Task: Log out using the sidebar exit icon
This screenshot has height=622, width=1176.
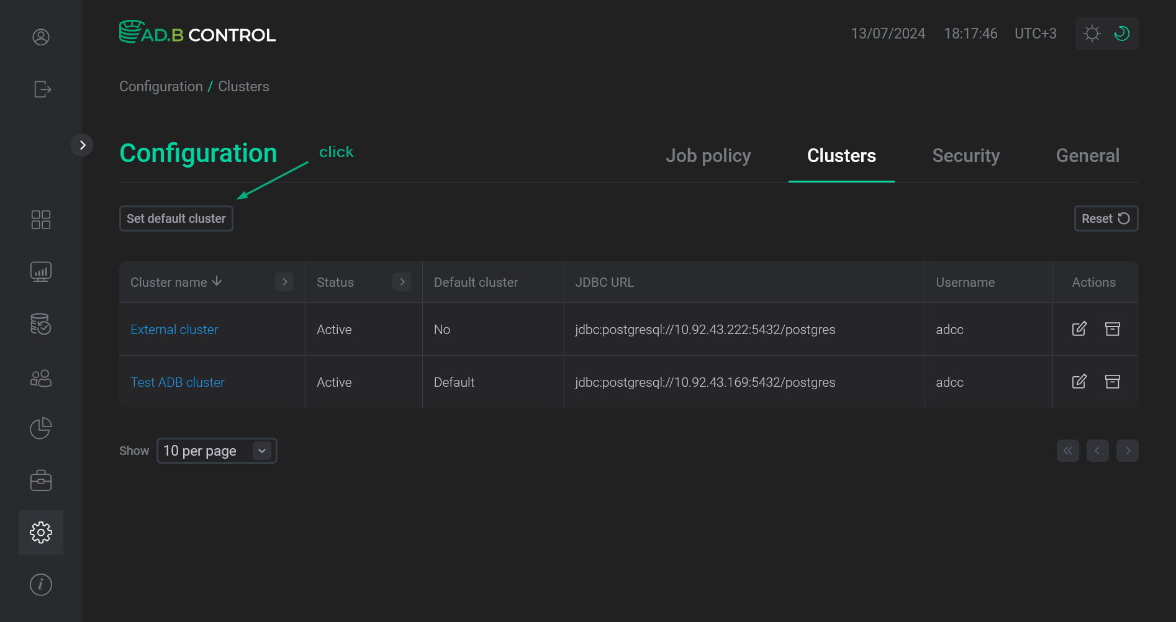Action: (41, 89)
